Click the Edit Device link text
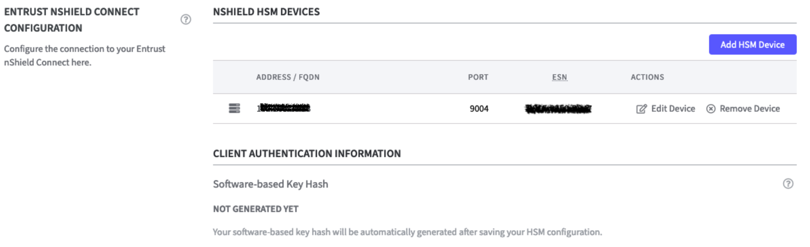Screen dimensions: 810x247 (x=673, y=109)
